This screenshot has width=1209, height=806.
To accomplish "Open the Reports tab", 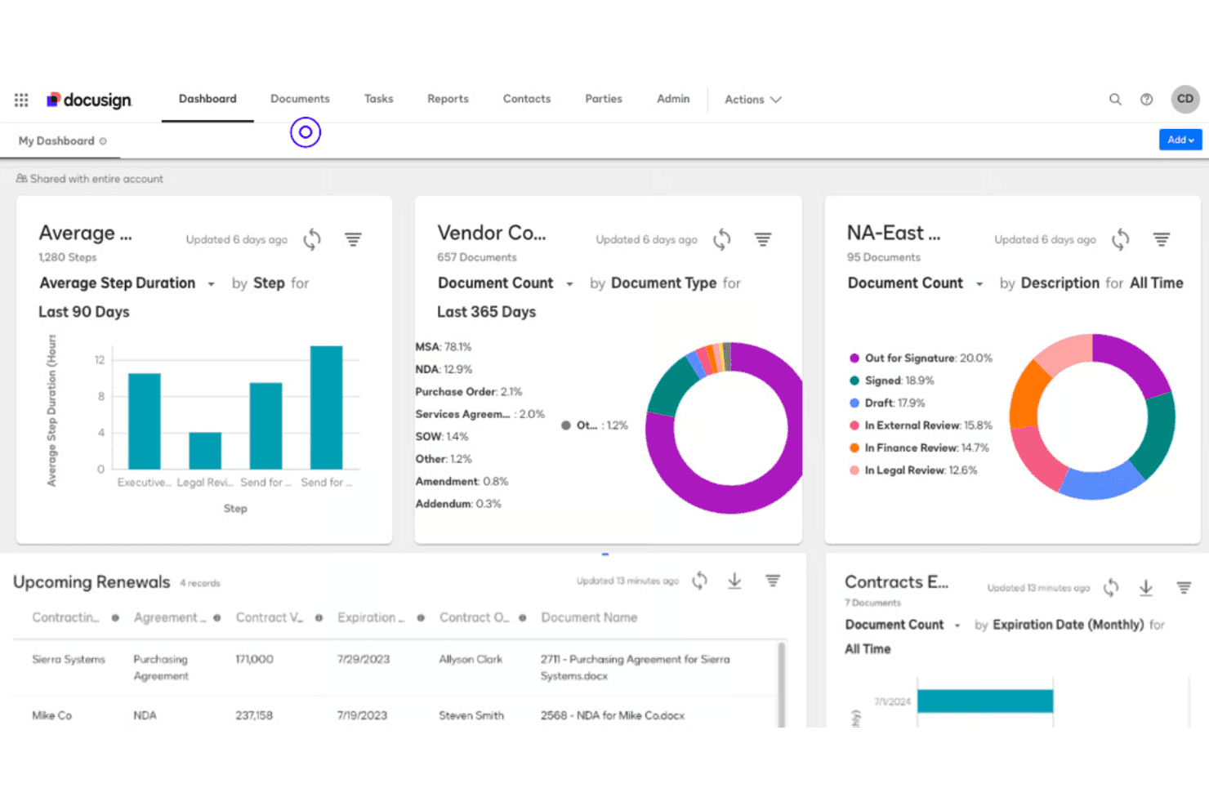I will pos(448,99).
